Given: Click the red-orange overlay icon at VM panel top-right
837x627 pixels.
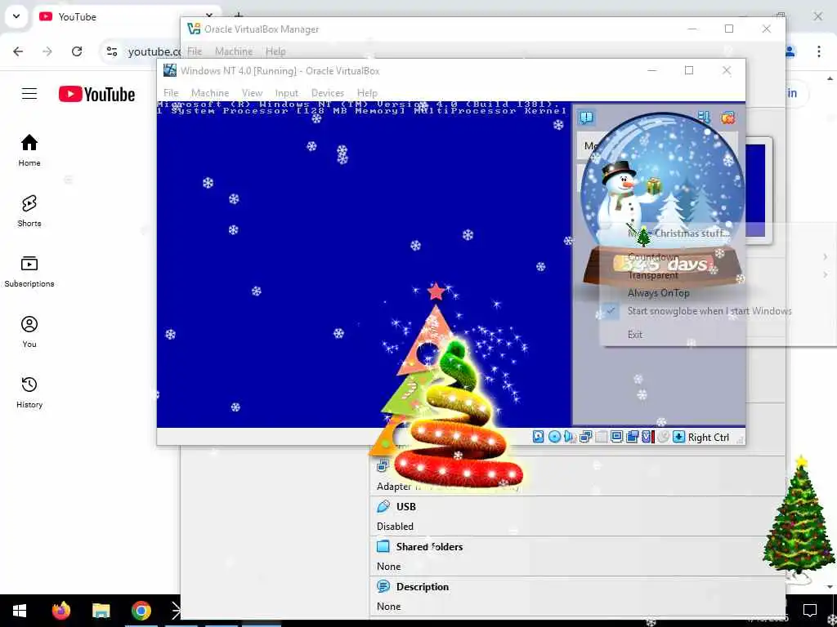Looking at the screenshot, I should coord(727,118).
